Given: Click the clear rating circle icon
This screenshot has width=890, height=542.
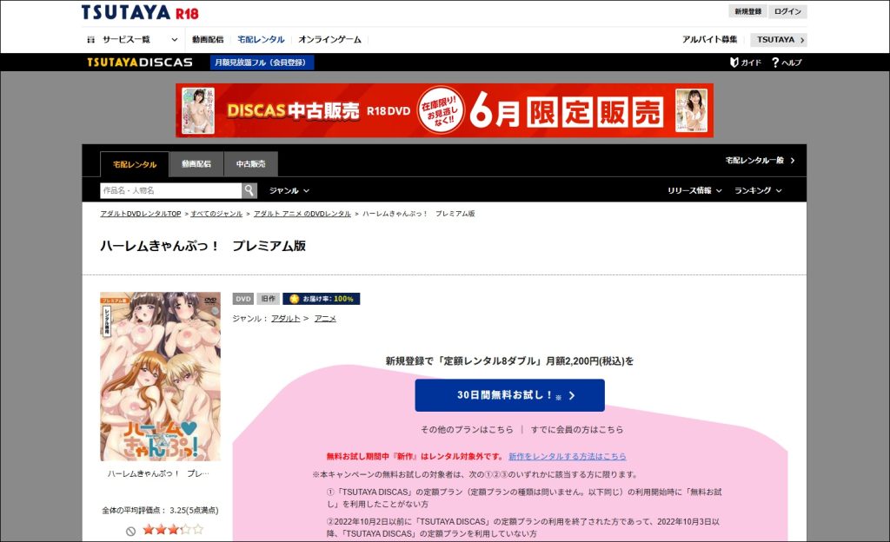Looking at the screenshot, I should (x=130, y=529).
